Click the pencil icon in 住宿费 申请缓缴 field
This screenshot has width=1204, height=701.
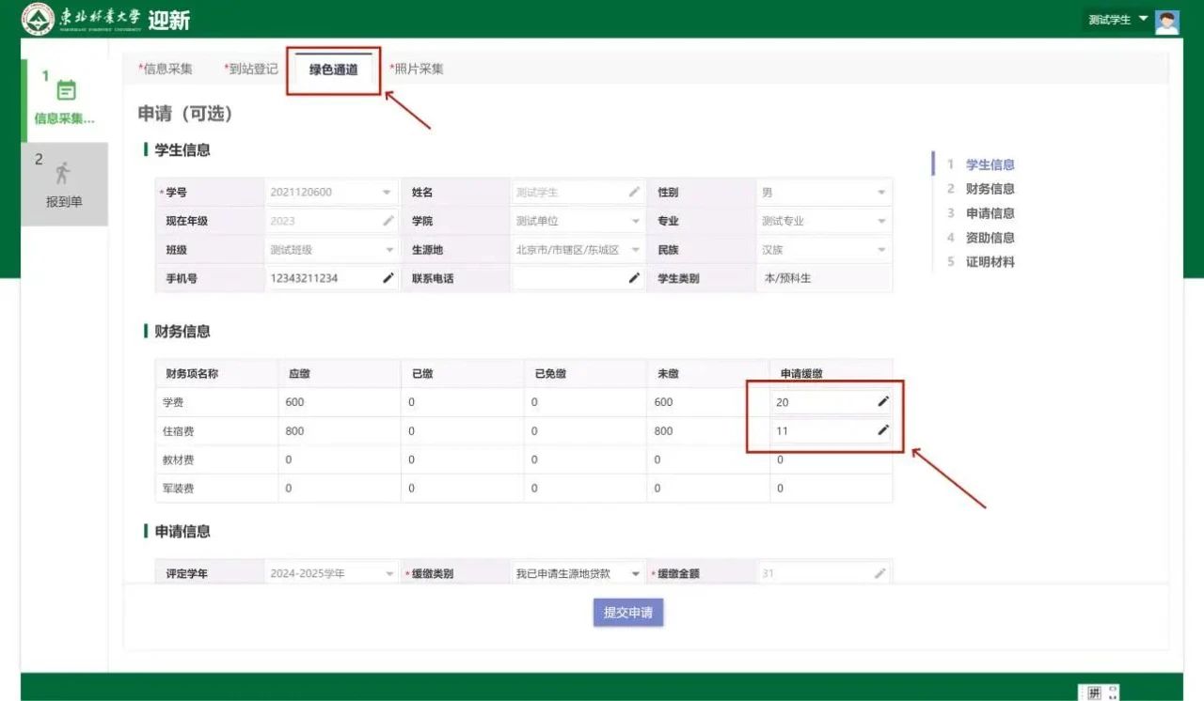(882, 431)
